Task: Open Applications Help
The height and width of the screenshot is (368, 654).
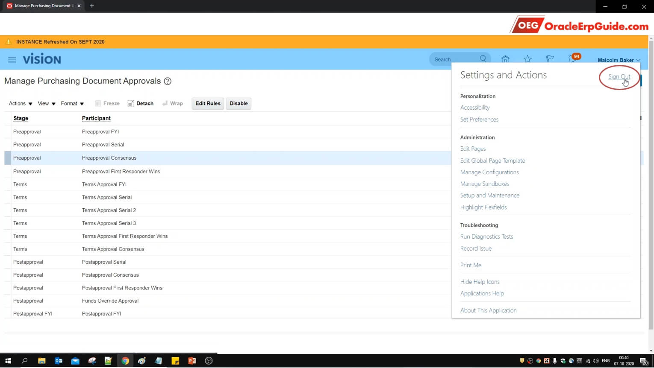Action: pos(482,293)
